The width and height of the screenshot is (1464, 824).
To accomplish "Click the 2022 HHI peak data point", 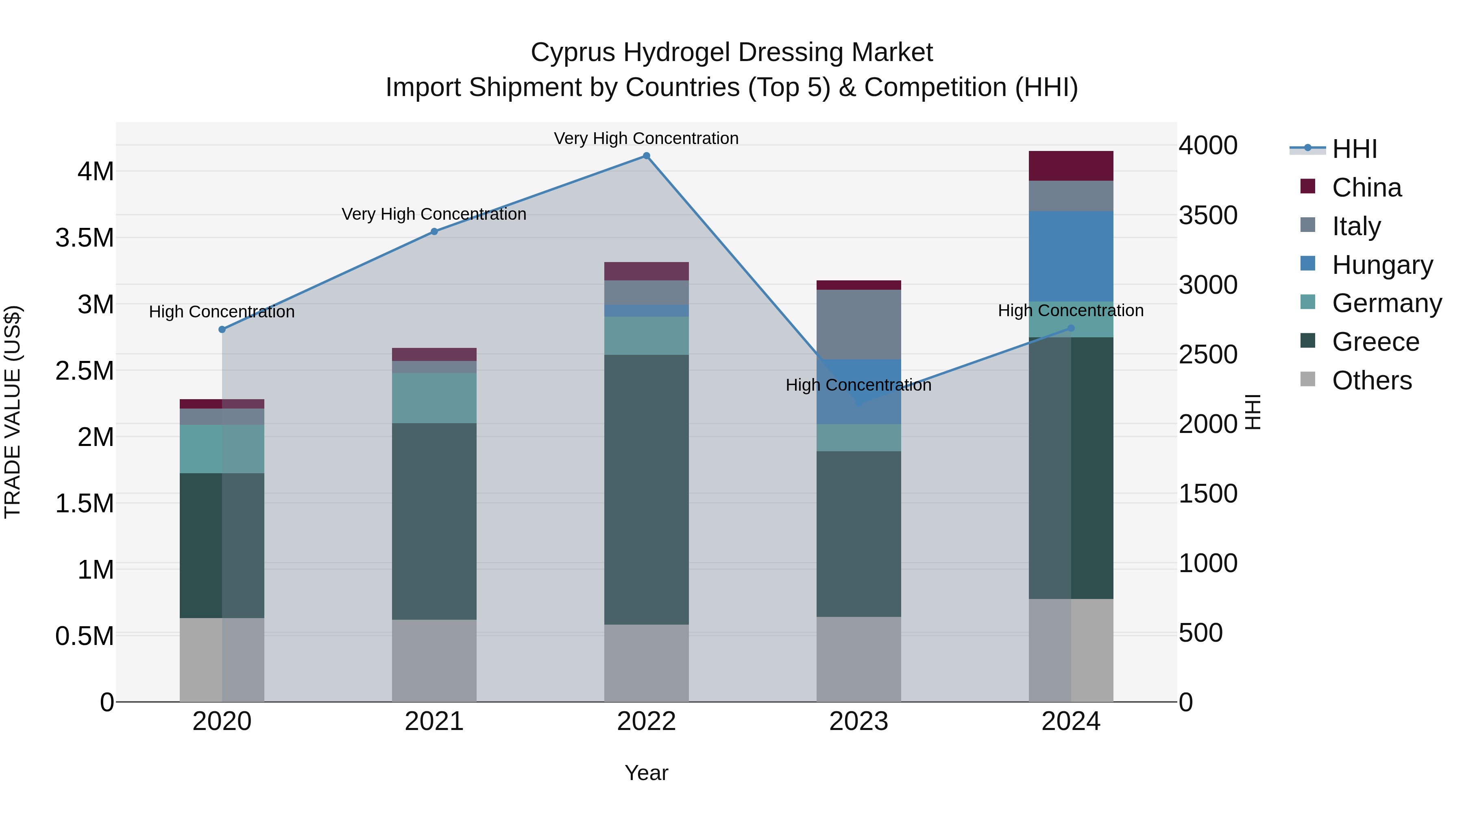I will pyautogui.click(x=646, y=156).
